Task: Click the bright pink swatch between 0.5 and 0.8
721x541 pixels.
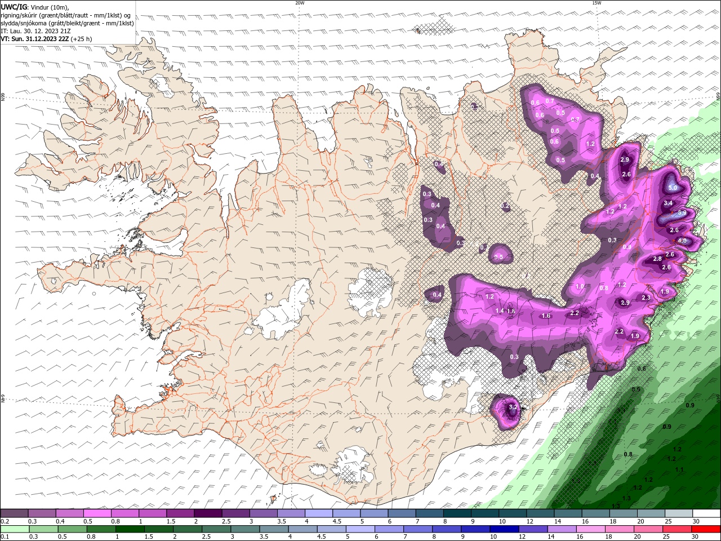Action: [x=97, y=513]
